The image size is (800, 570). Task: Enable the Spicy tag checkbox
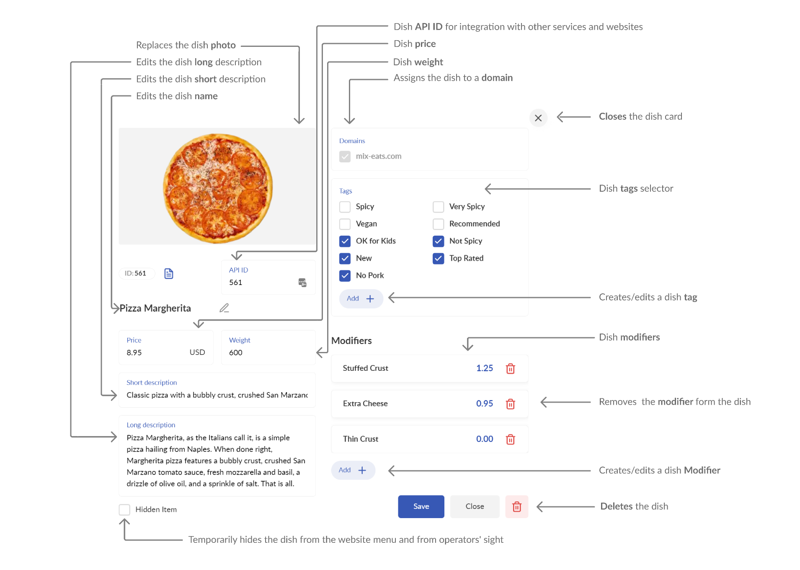pyautogui.click(x=345, y=207)
